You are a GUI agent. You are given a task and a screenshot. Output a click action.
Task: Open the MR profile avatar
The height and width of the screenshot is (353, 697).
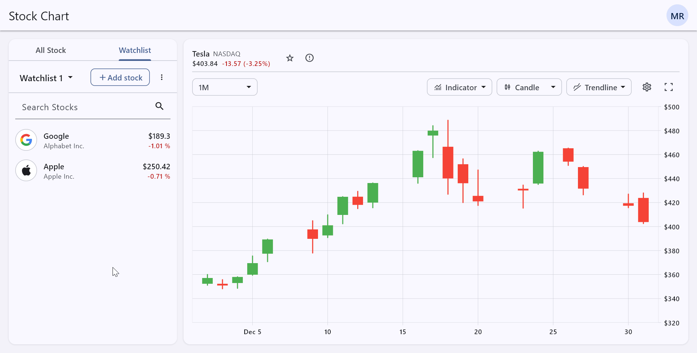677,15
